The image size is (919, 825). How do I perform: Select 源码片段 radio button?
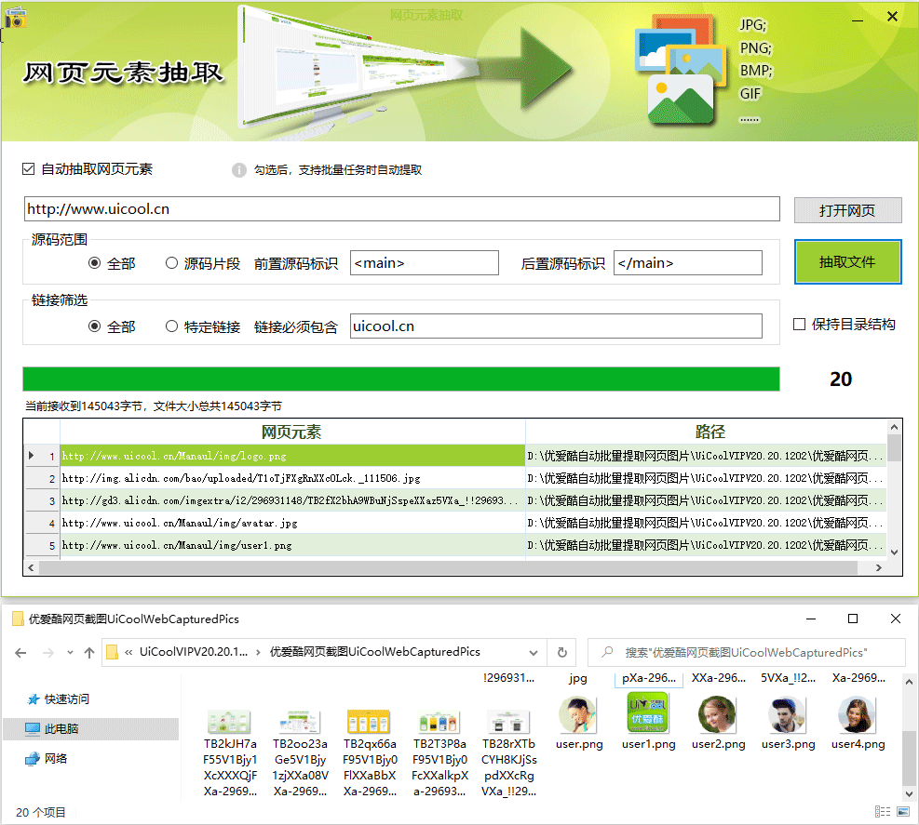(171, 263)
